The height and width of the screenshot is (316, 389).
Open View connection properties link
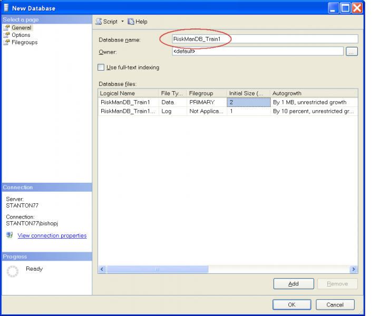52,235
